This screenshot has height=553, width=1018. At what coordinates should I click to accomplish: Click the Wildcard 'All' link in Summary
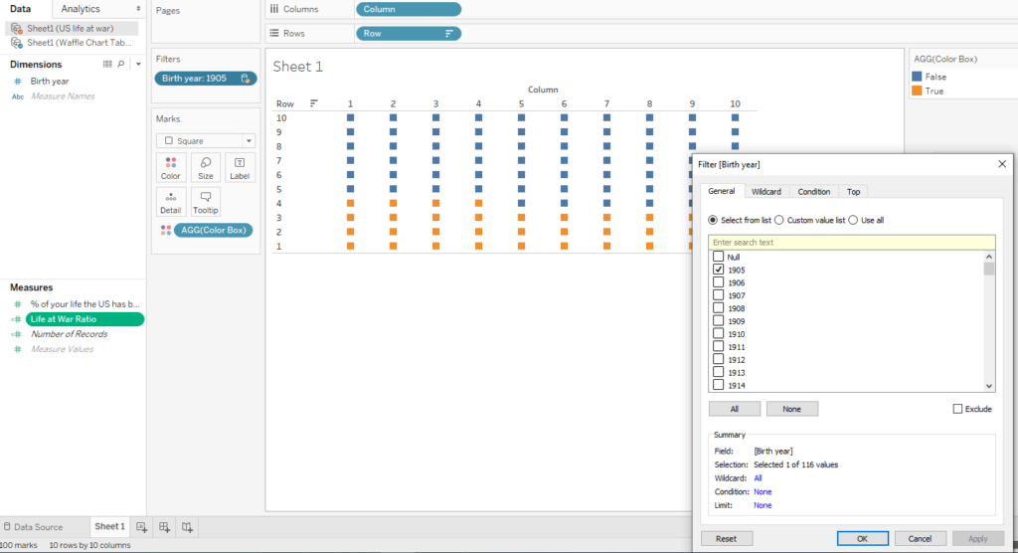click(758, 478)
